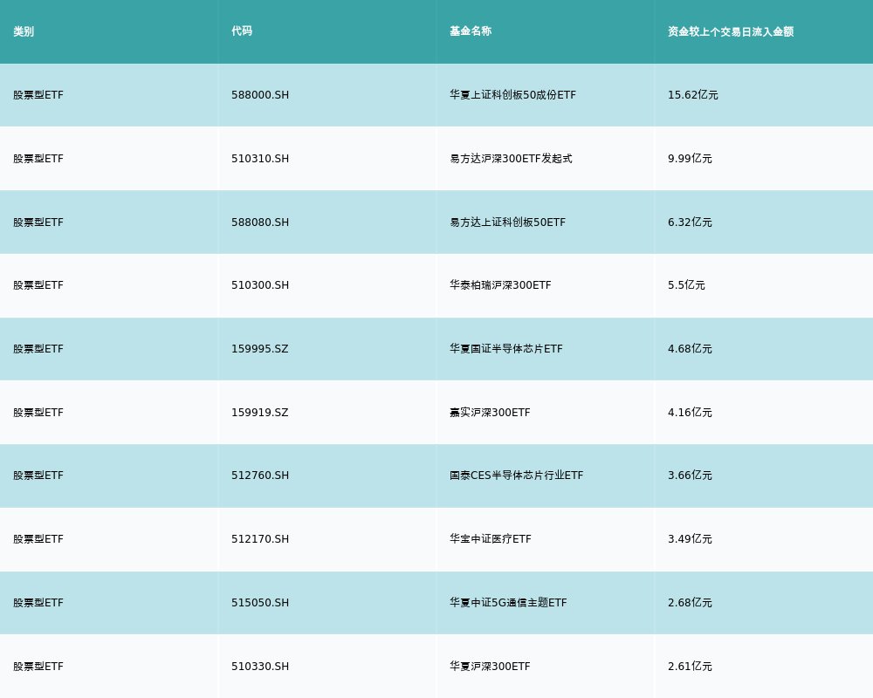Select code 159995.SZ
Image resolution: width=873 pixels, height=698 pixels.
pos(260,349)
